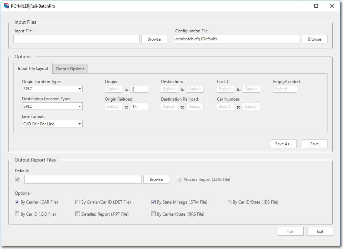This screenshot has height=249, width=343.
Task: Click the Car Number end position field
Action: pos(251,106)
